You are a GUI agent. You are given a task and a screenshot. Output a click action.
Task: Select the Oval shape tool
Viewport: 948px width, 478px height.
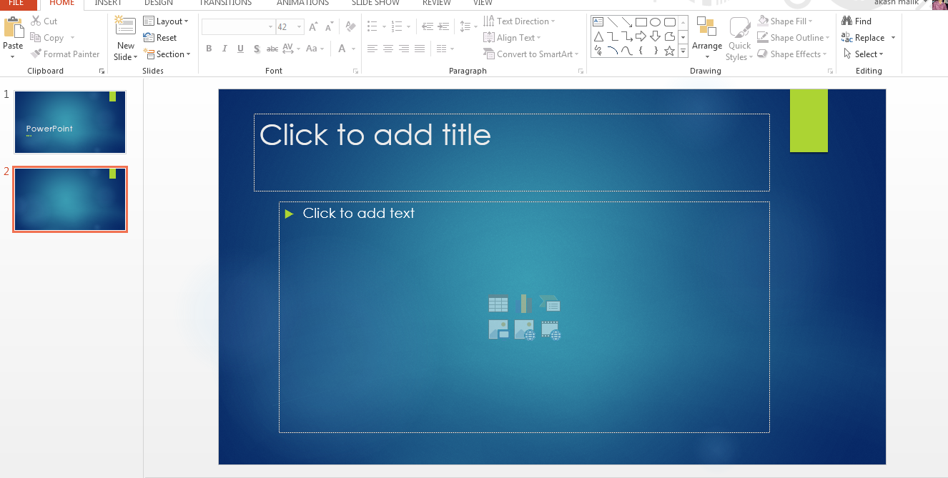(655, 21)
